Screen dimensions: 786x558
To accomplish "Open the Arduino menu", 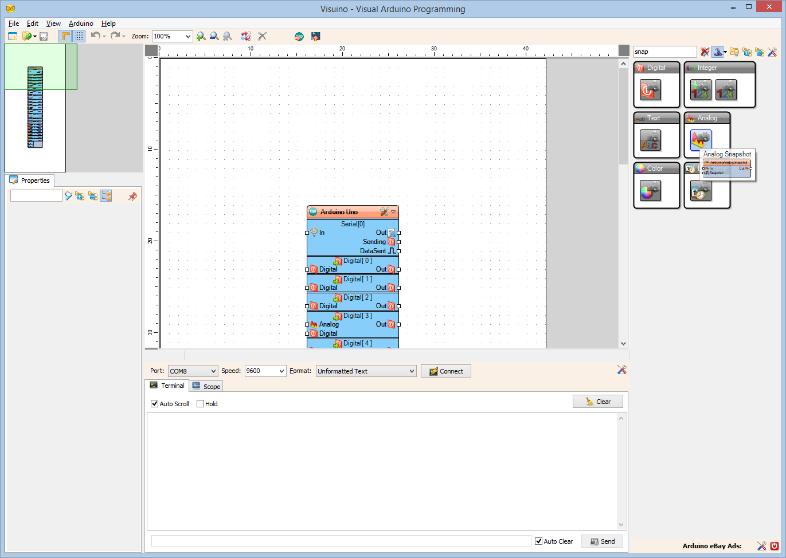I will tap(80, 23).
